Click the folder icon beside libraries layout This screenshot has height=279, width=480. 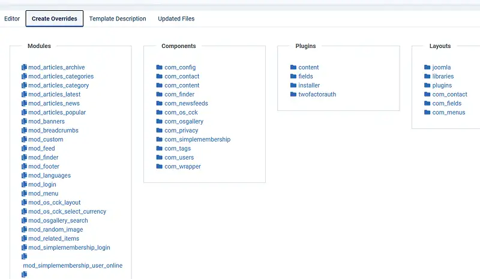point(427,76)
